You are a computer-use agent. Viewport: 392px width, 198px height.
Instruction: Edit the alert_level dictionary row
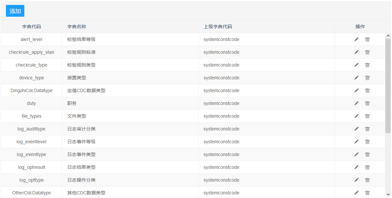356,39
